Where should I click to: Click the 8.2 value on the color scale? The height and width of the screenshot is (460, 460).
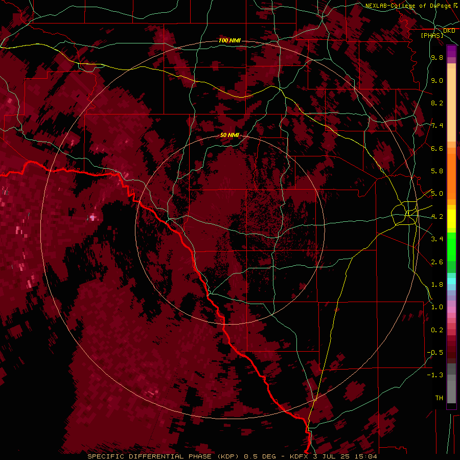point(437,103)
